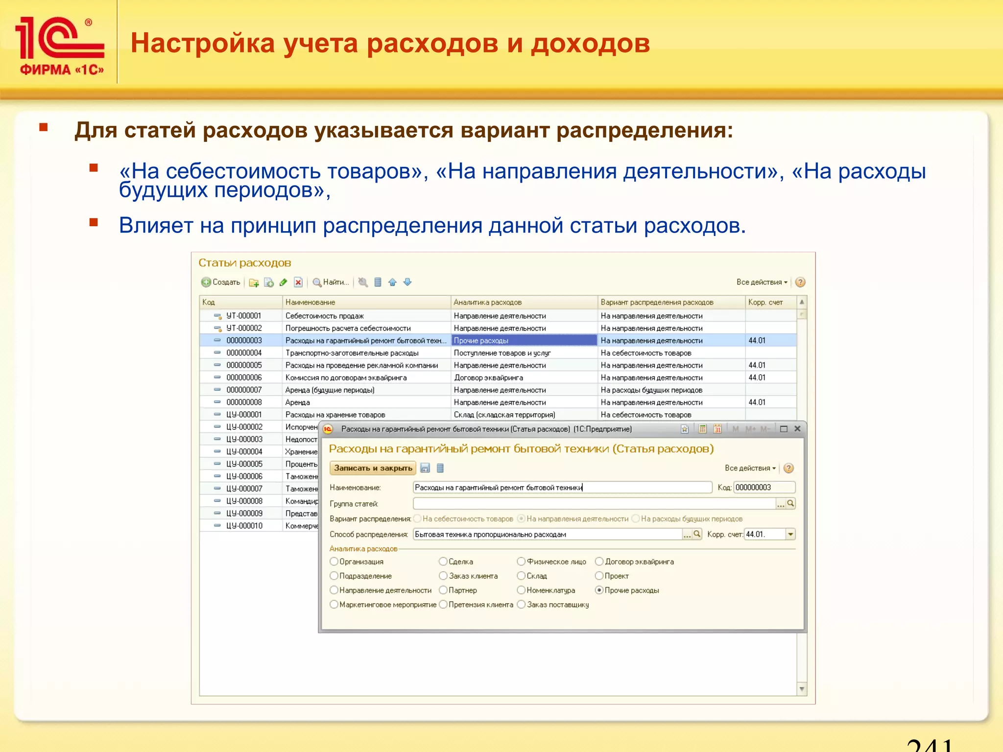Click the highlighted Прочие расходы cell

pos(524,340)
